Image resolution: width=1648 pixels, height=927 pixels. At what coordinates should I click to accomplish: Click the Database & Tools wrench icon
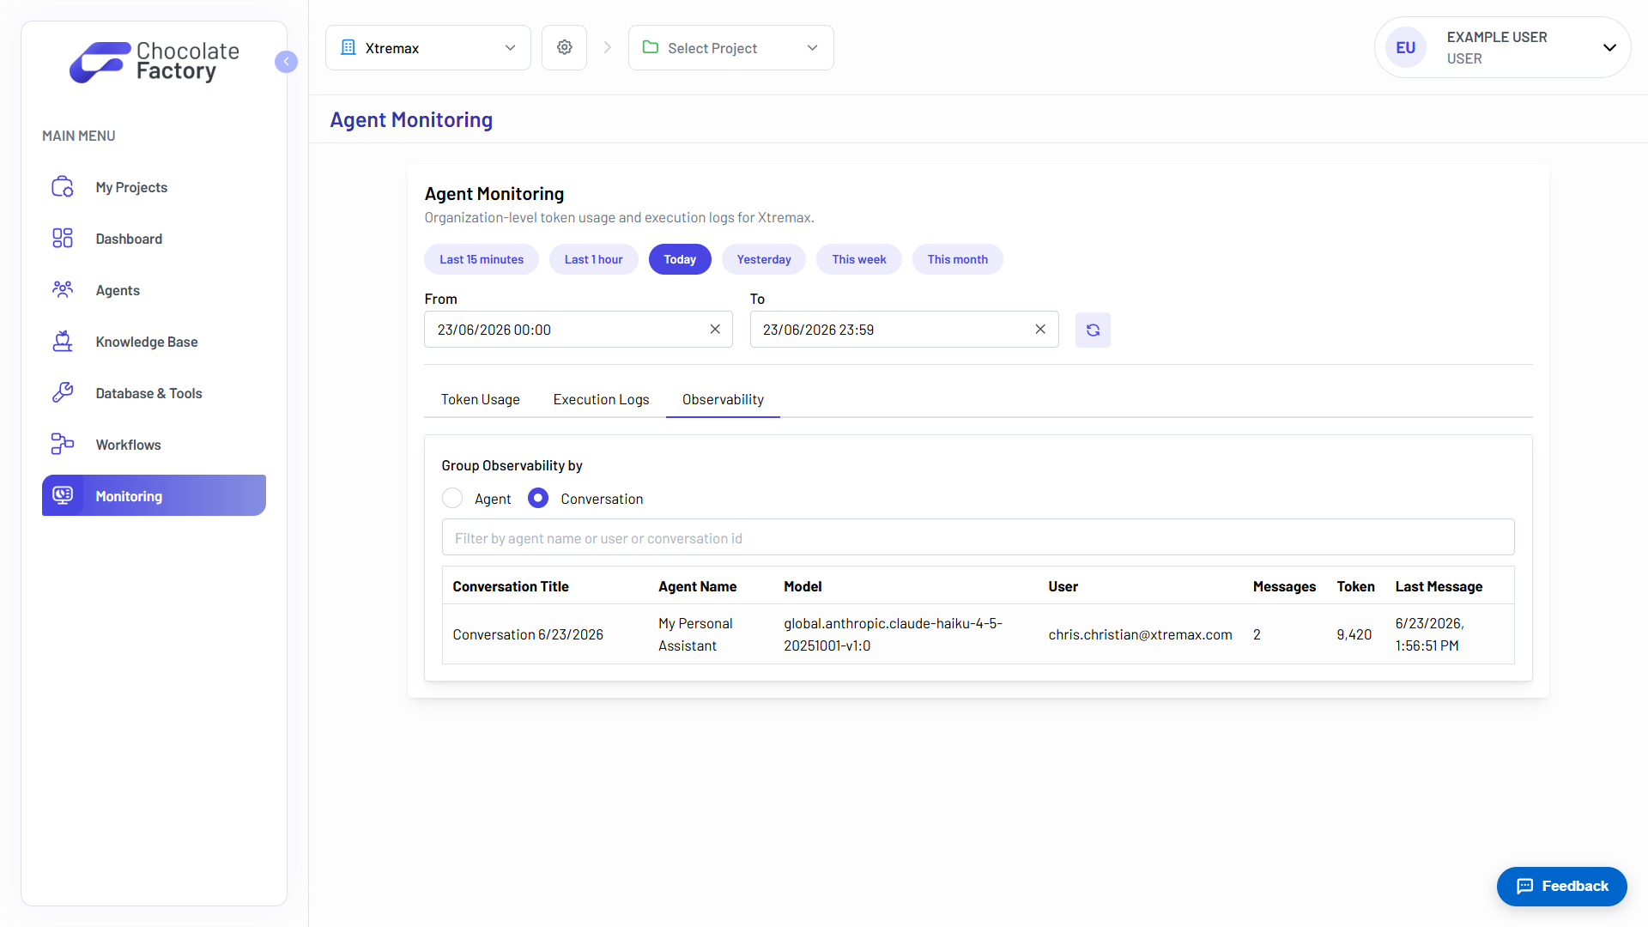pos(63,393)
